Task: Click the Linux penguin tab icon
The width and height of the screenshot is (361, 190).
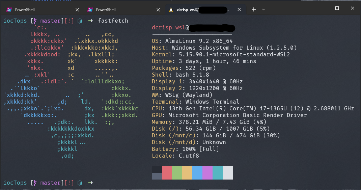Action: click(x=171, y=10)
